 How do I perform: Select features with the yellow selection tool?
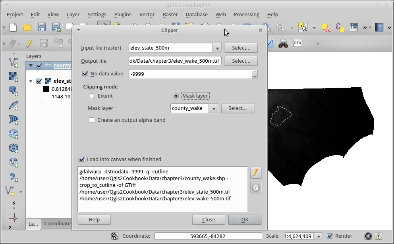click(303, 27)
